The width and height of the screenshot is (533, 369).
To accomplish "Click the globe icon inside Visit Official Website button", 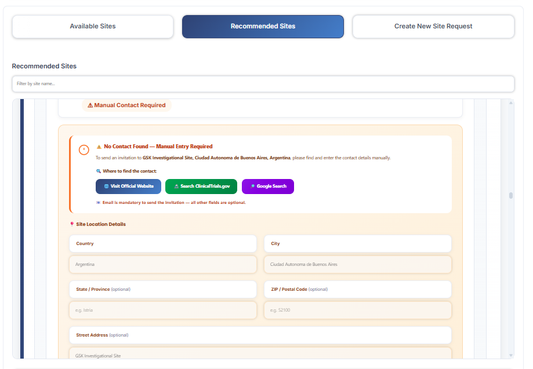I will 106,186.
